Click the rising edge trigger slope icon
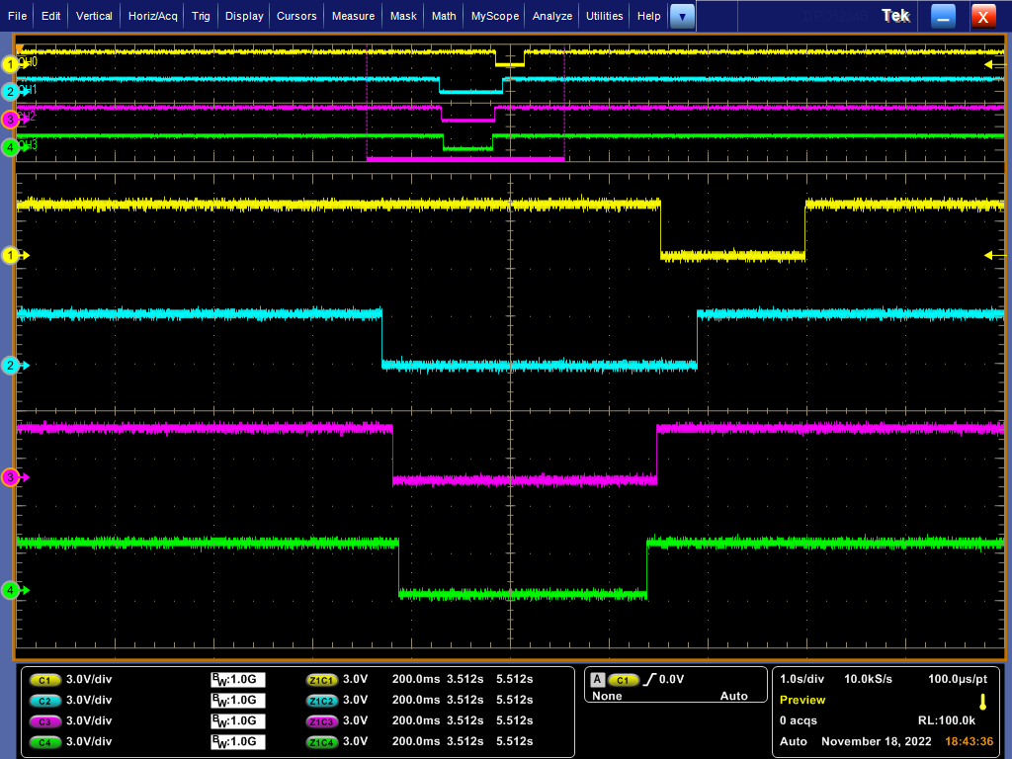This screenshot has width=1012, height=759. (649, 679)
